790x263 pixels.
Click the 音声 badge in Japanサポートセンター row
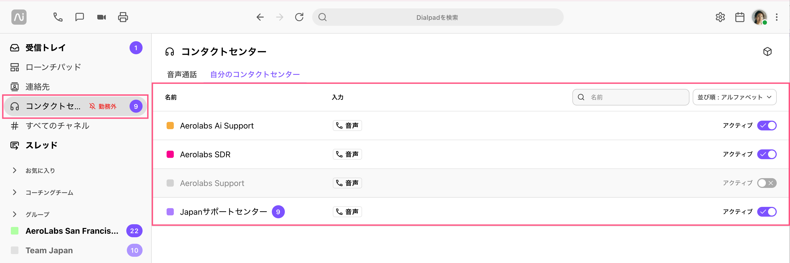tap(347, 212)
